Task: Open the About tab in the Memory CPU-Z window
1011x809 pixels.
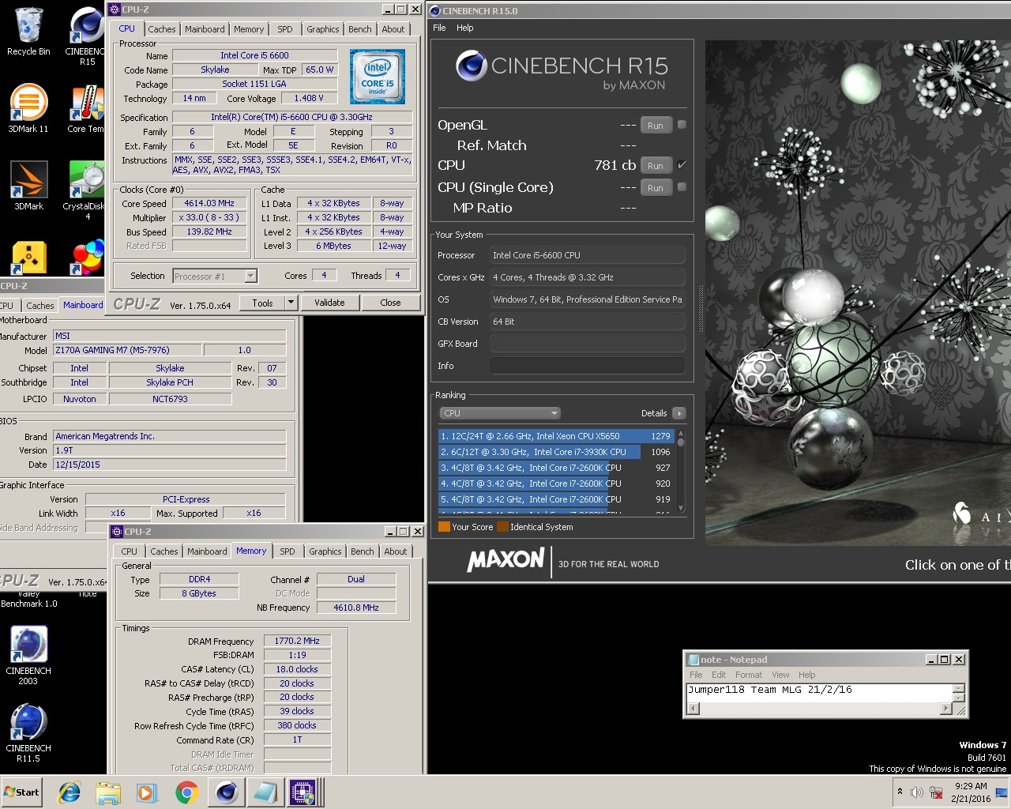Action: tap(396, 551)
